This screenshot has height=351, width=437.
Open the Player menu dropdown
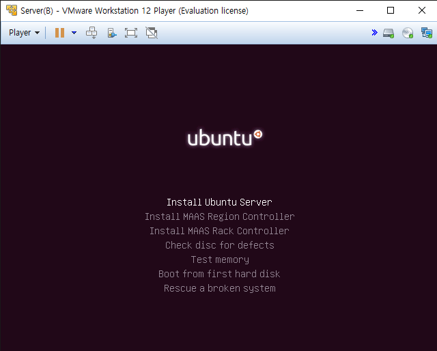coord(24,33)
